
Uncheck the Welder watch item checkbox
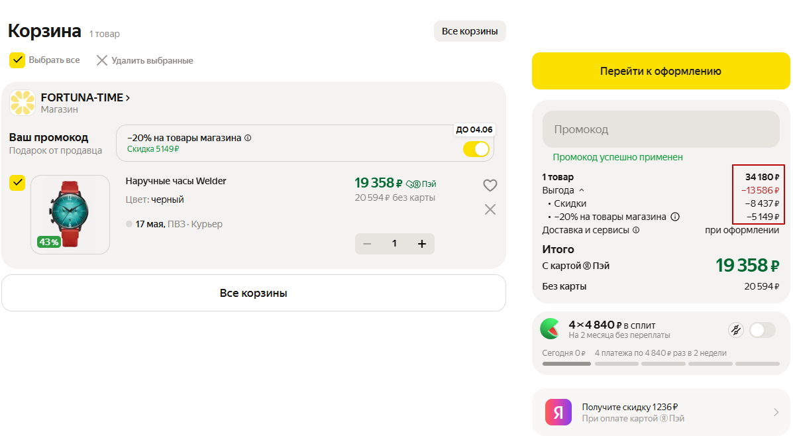click(x=17, y=183)
